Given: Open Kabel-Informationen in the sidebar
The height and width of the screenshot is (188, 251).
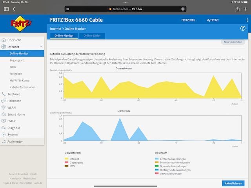Looking at the screenshot, I should (23, 87).
